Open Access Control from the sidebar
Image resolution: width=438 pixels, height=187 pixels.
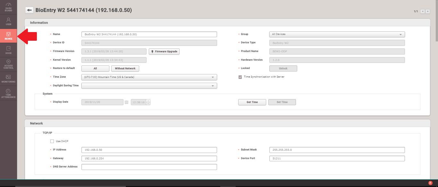pyautogui.click(x=8, y=64)
